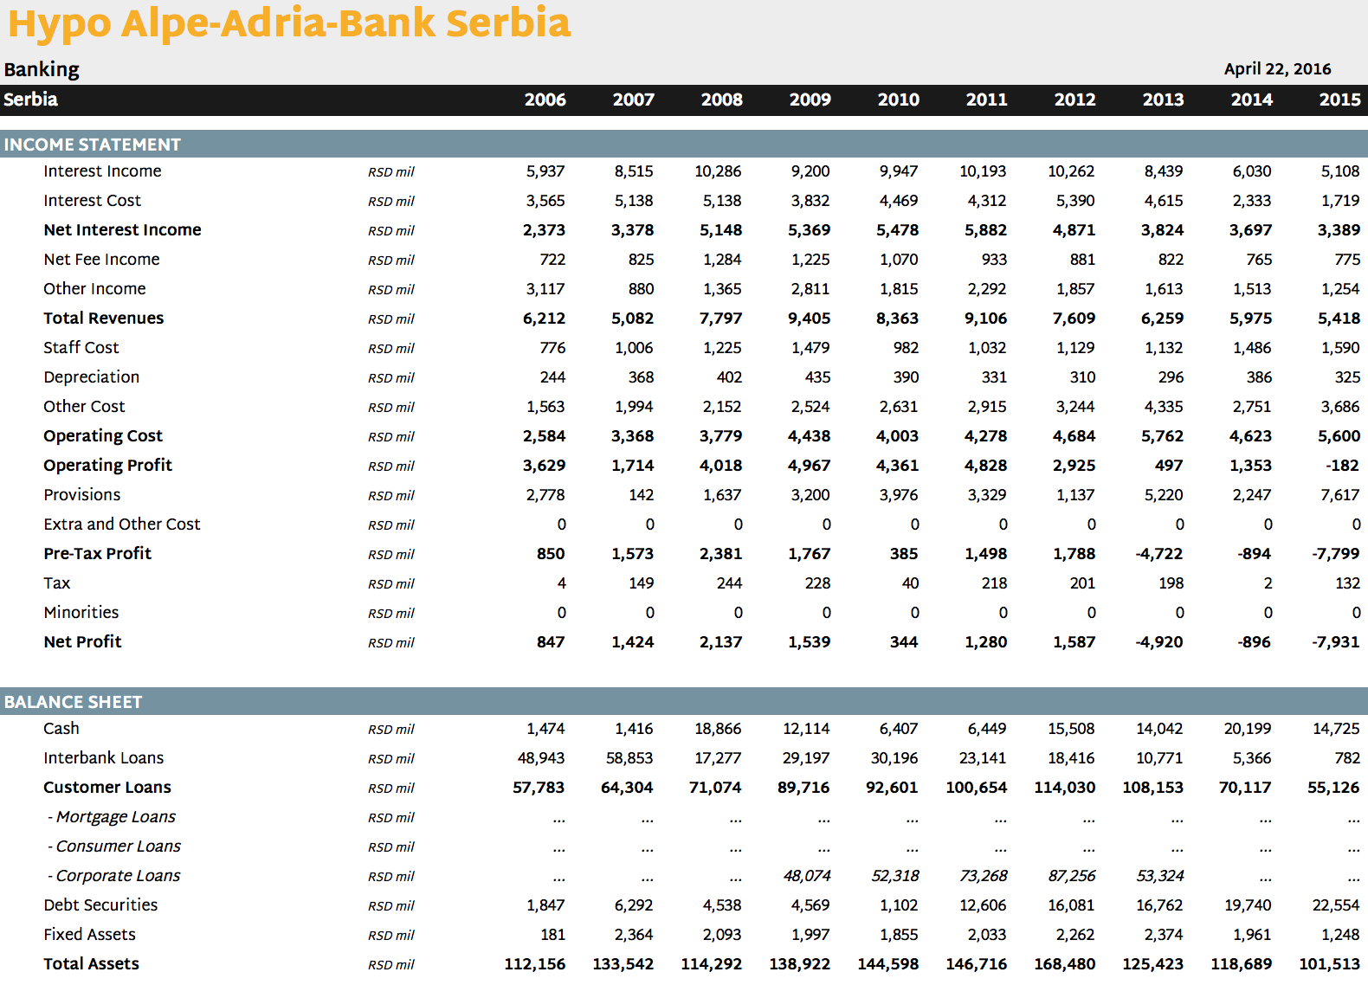Viewport: 1368px width, 985px height.
Task: Click the "Provisions" row label
Action: pos(82,495)
